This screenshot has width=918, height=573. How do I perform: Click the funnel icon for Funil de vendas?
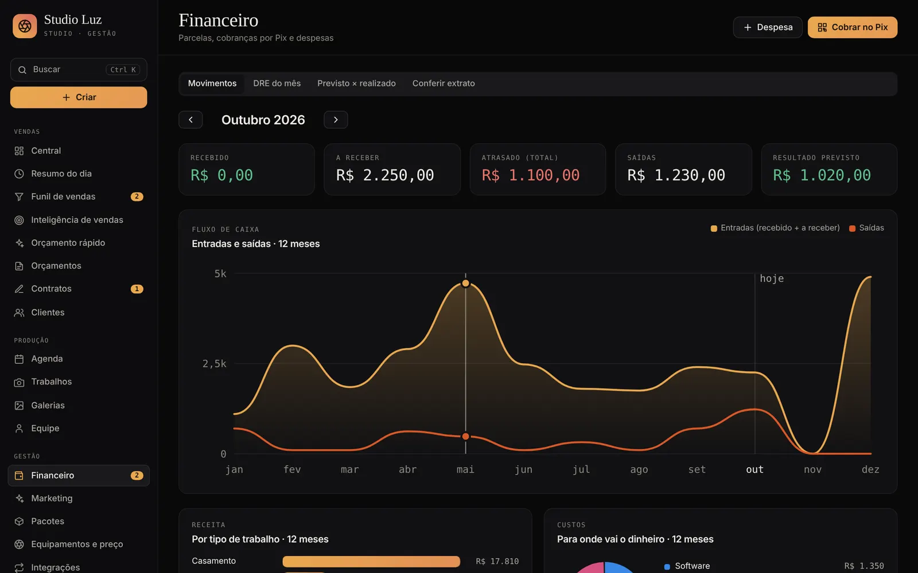(x=19, y=197)
